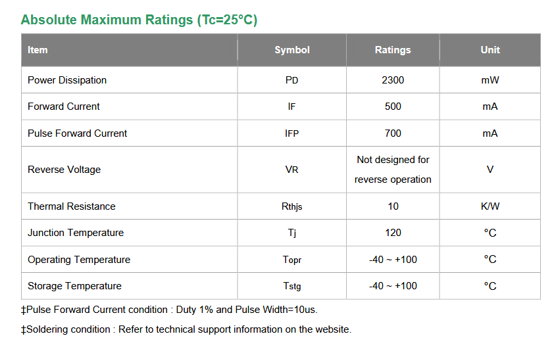Select the Unit column header
This screenshot has width=556, height=357.
click(490, 50)
